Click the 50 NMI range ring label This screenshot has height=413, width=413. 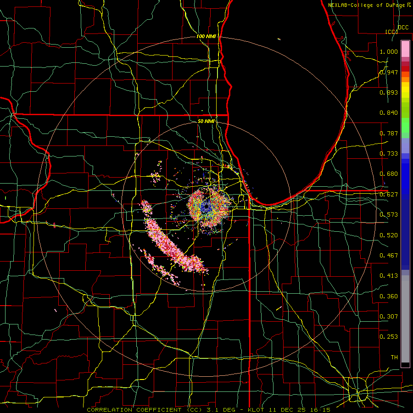[206, 121]
